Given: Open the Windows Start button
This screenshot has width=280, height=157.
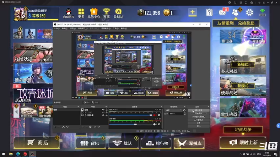Looking at the screenshot, I should point(3,154).
